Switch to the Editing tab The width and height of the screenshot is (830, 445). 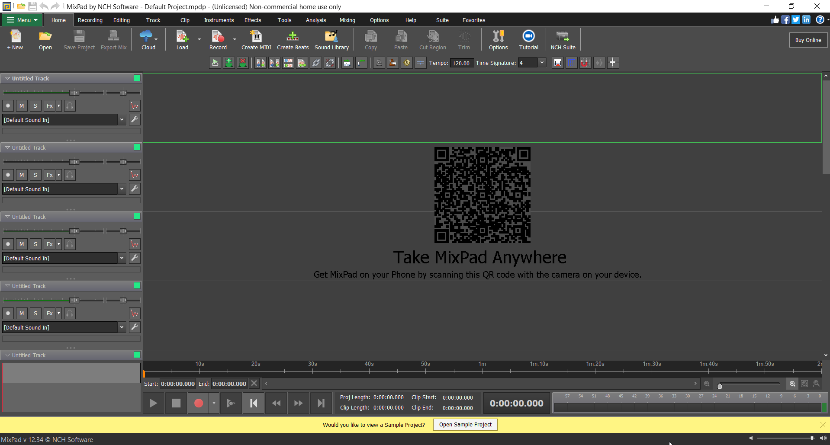pyautogui.click(x=122, y=20)
